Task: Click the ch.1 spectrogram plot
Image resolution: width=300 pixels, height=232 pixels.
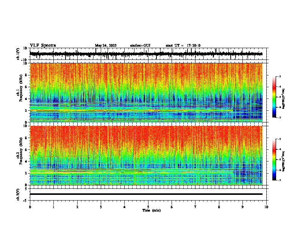Action: 146,92
